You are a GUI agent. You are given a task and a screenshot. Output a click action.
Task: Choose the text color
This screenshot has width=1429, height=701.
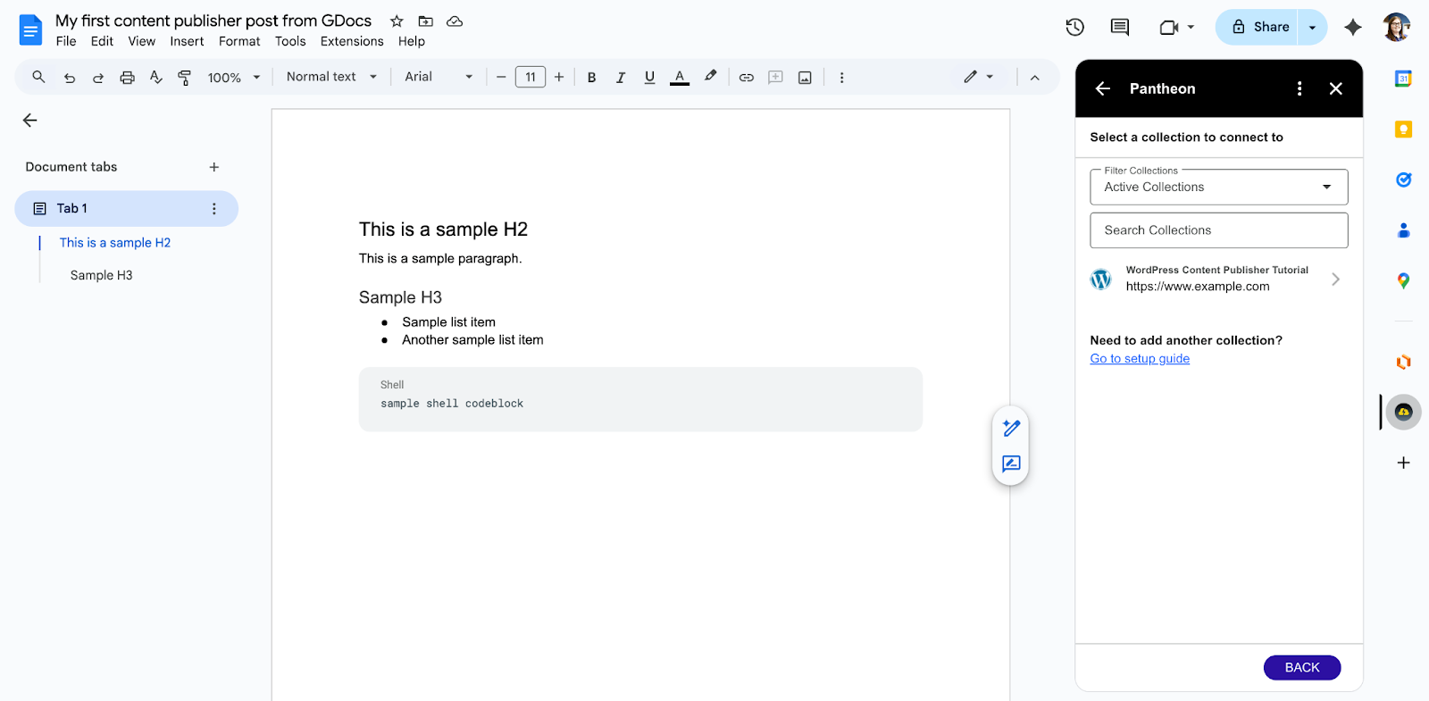(x=680, y=78)
